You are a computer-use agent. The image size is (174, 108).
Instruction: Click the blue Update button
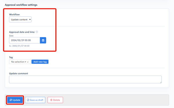point(15,100)
